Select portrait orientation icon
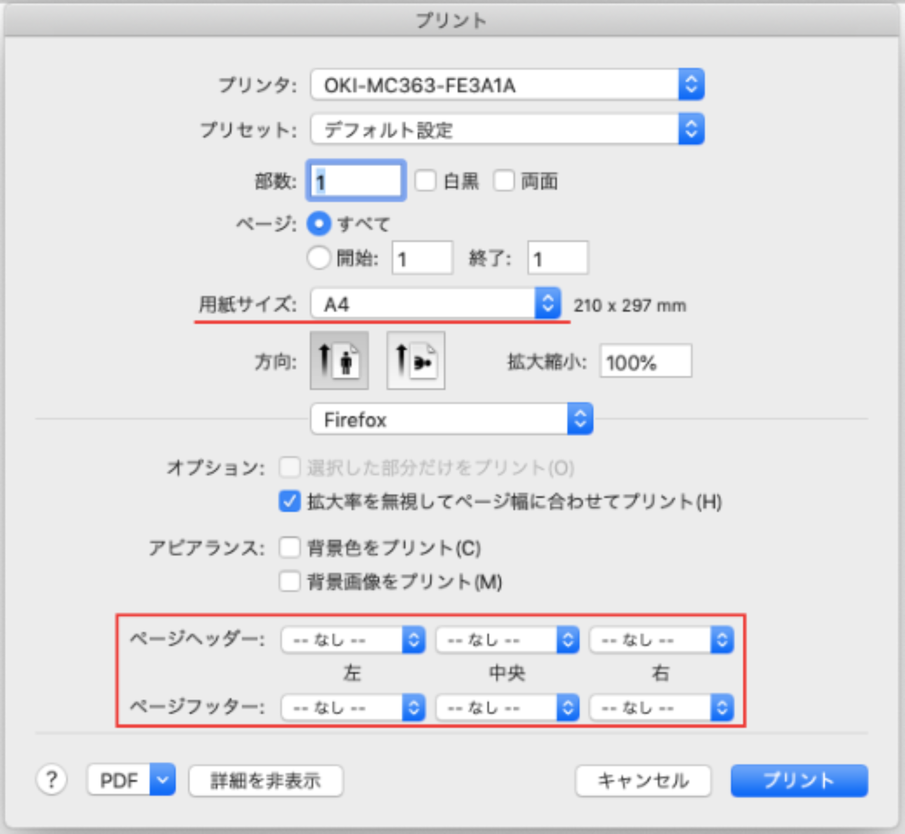Image resolution: width=905 pixels, height=834 pixels. (x=339, y=360)
